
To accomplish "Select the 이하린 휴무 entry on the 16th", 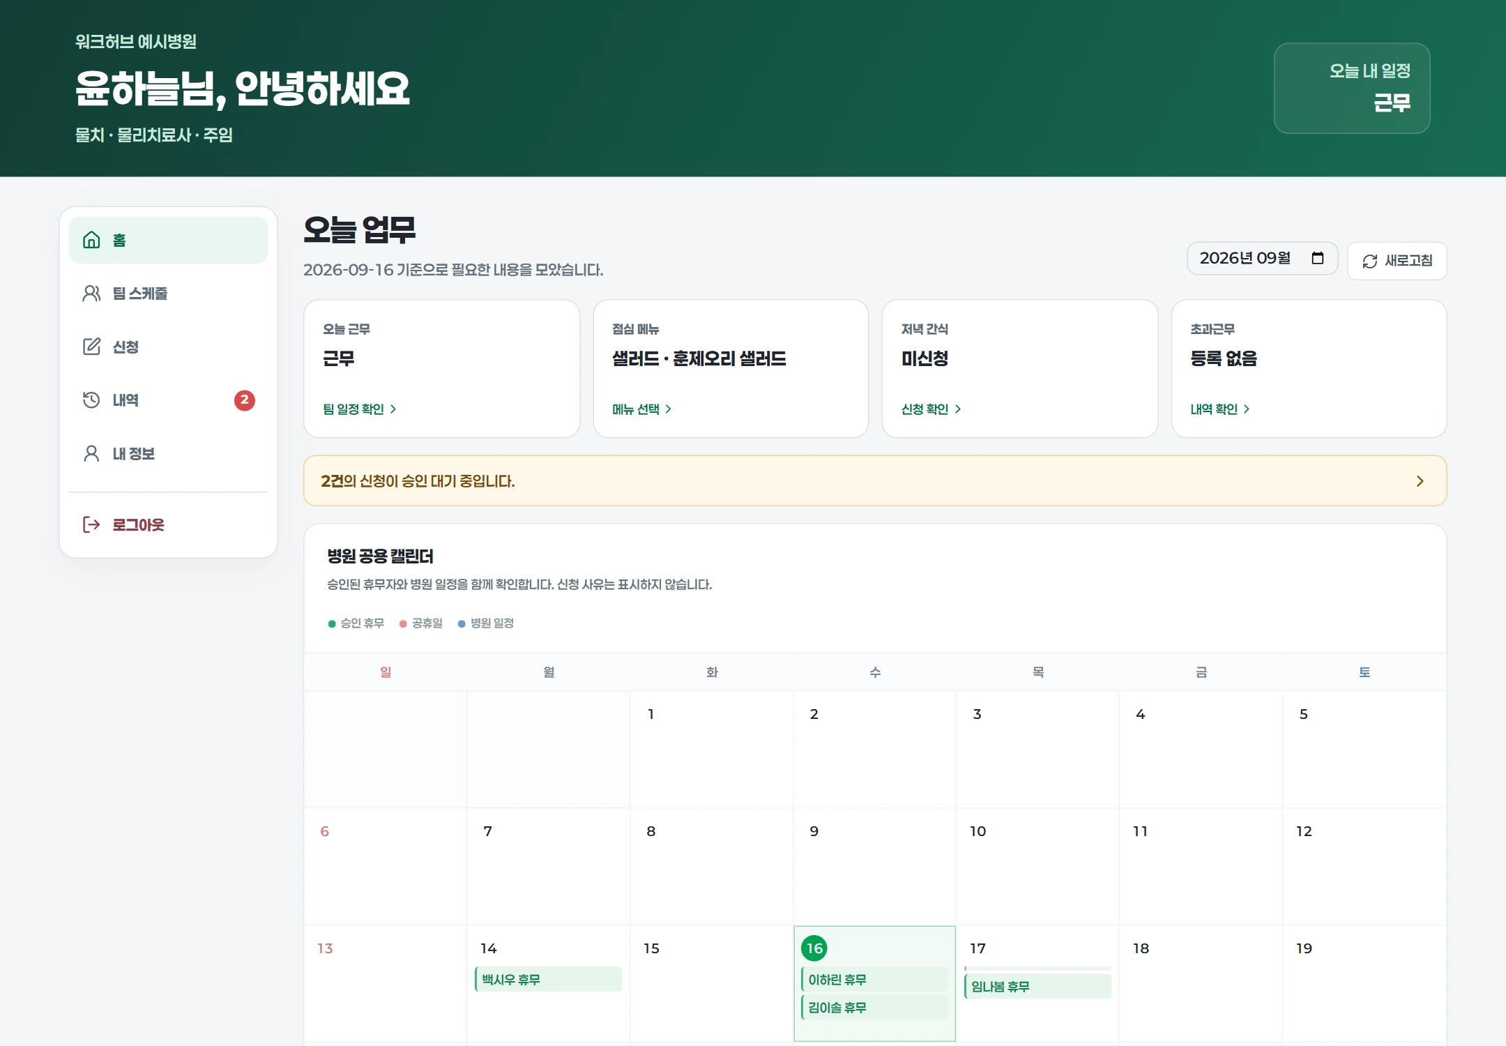I will [874, 979].
